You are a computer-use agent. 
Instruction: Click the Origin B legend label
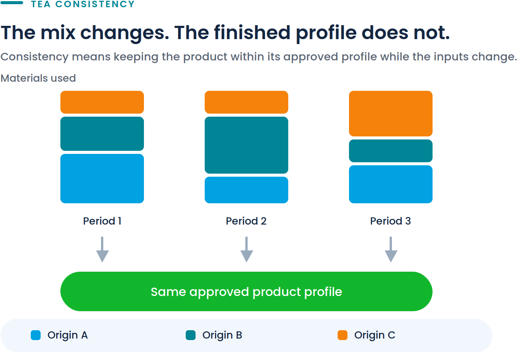(x=222, y=335)
